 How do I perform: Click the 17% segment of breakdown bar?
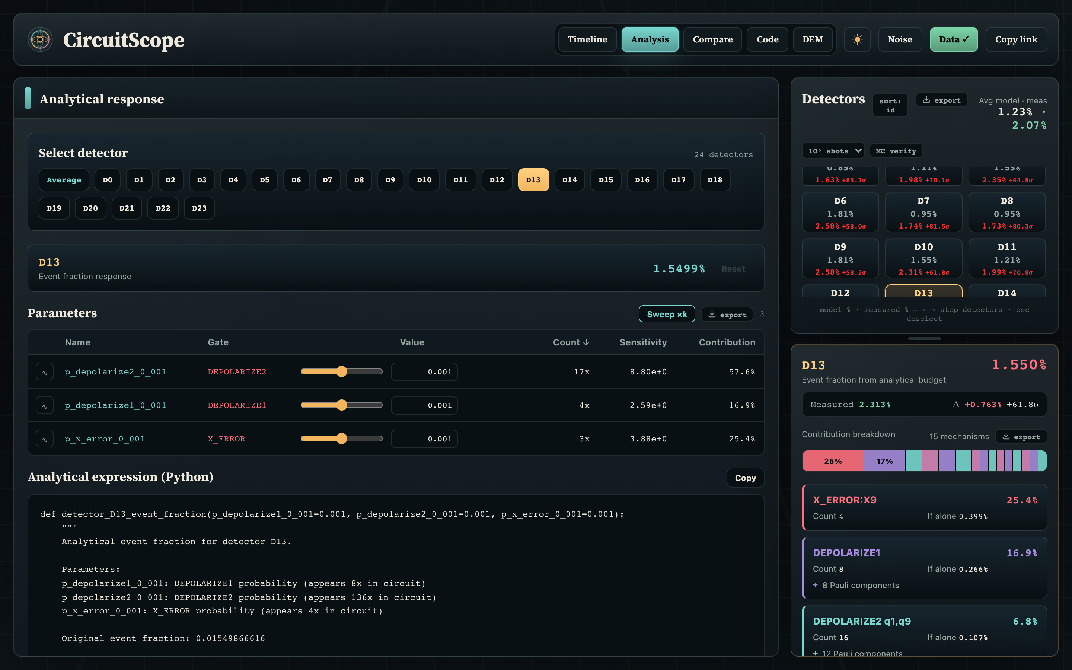[x=885, y=461]
